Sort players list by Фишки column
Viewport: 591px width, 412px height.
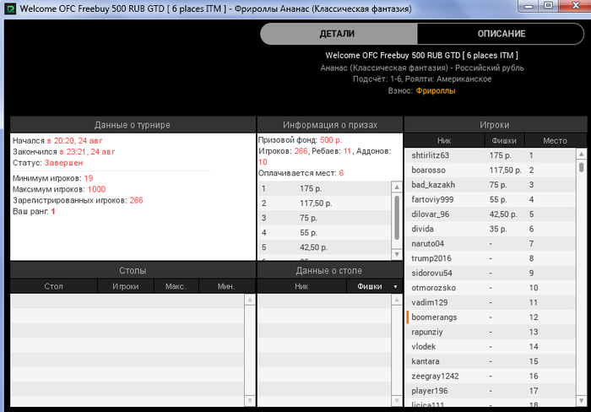point(504,141)
